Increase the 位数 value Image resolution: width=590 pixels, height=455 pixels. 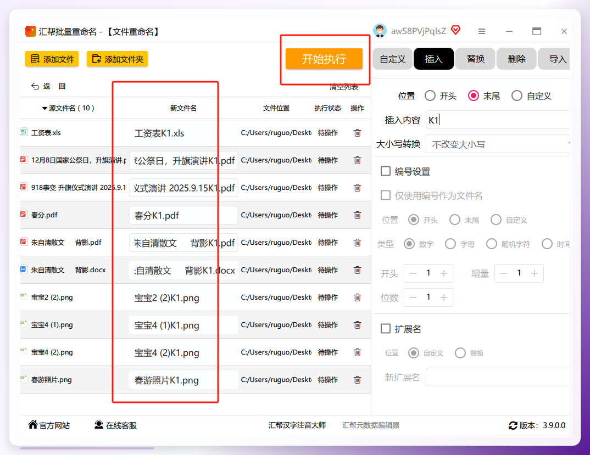pyautogui.click(x=444, y=297)
